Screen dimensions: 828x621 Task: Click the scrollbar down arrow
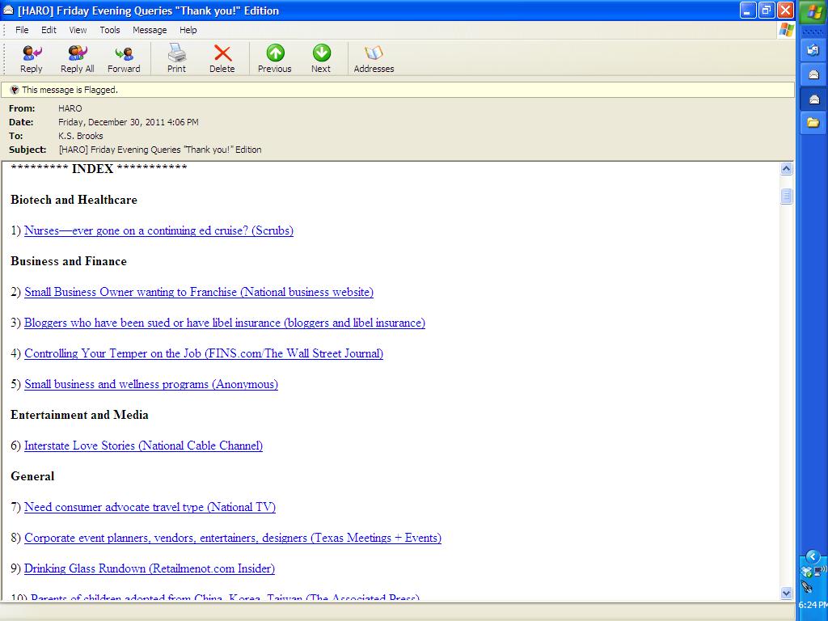coord(786,593)
